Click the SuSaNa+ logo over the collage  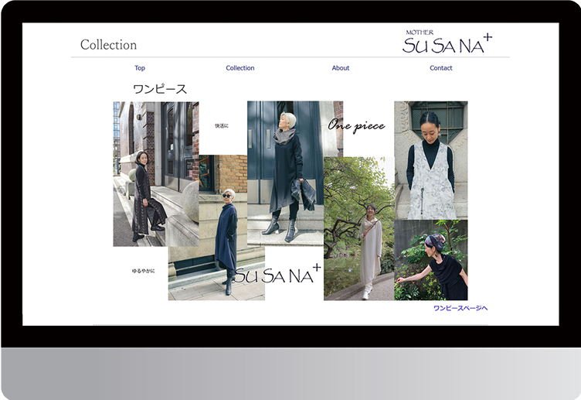click(277, 275)
